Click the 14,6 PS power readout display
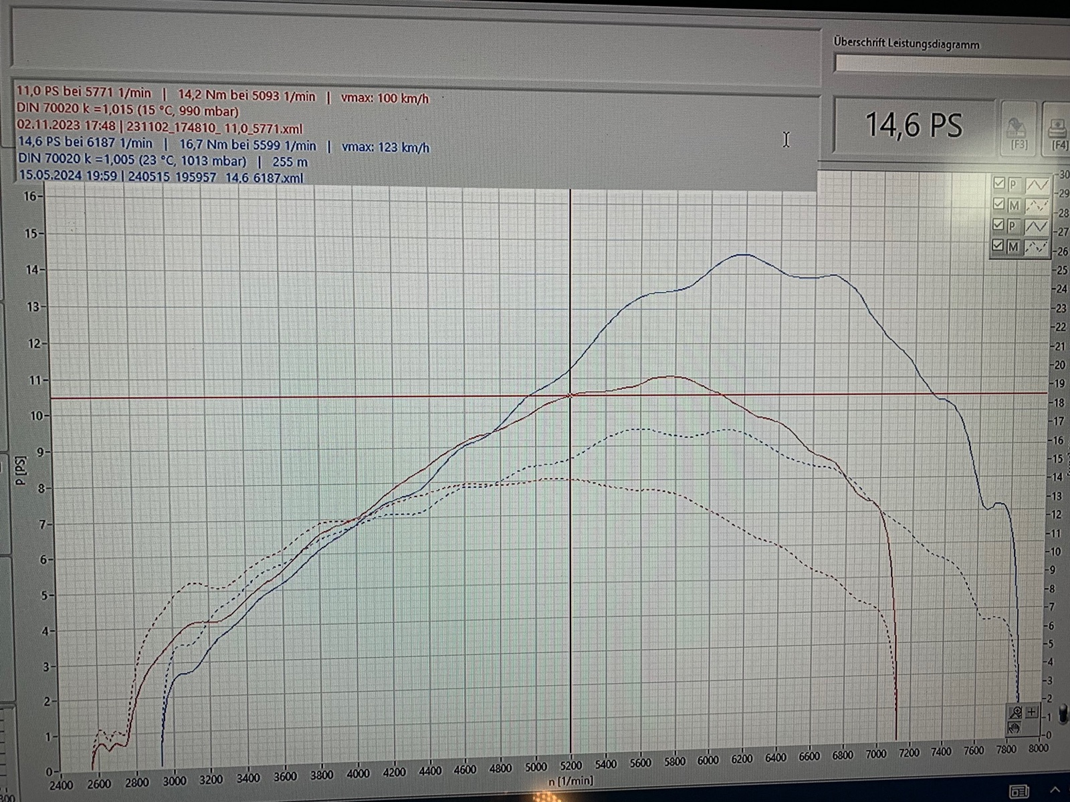The image size is (1070, 802). point(914,126)
